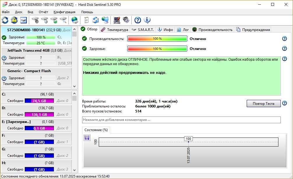Click the floppy save icon on the chart
This screenshot has width=293, height=179.
click(x=87, y=138)
